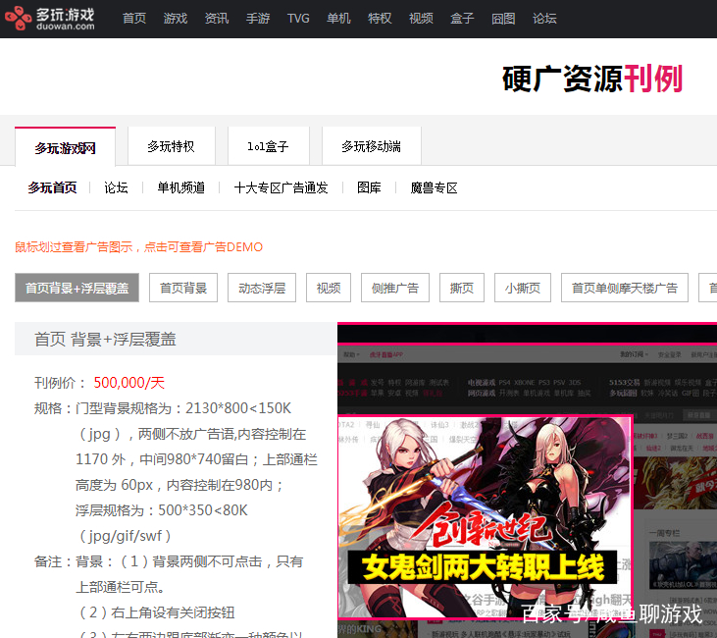This screenshot has width=717, height=638.
Task: Go to 盒子 in top navigation
Action: pyautogui.click(x=462, y=19)
